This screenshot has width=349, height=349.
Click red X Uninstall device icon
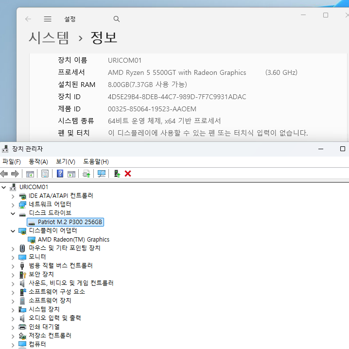(128, 174)
